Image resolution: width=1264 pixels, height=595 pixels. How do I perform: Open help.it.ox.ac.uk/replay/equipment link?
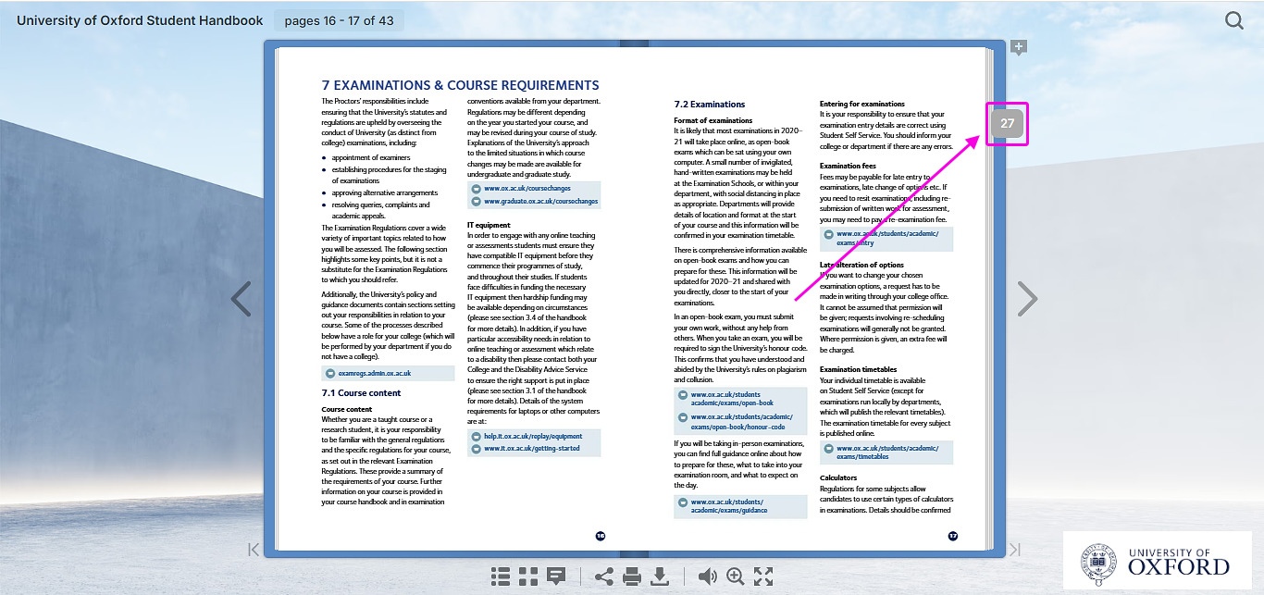coord(534,436)
